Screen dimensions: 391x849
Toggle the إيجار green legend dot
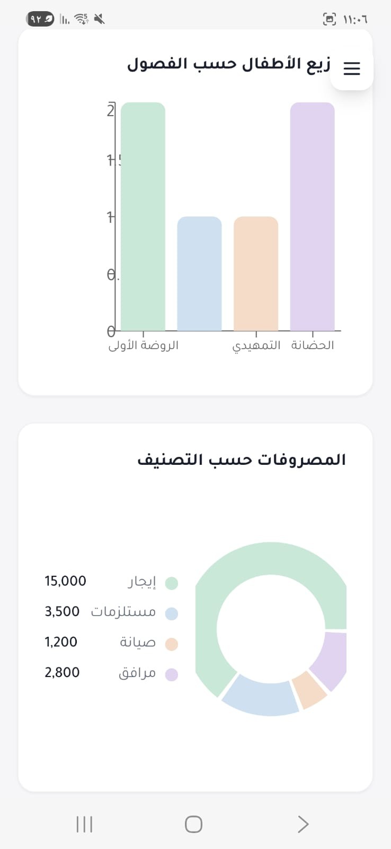tap(171, 583)
